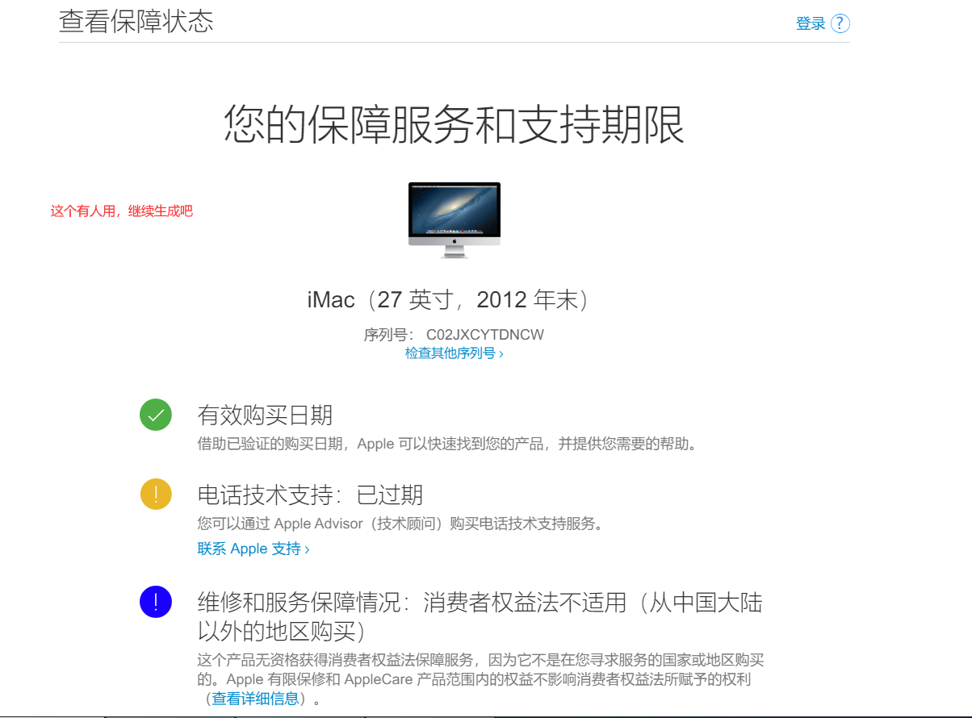Click the serial number C02JXCYTDNCW
The width and height of the screenshot is (972, 718).
pyautogui.click(x=484, y=335)
